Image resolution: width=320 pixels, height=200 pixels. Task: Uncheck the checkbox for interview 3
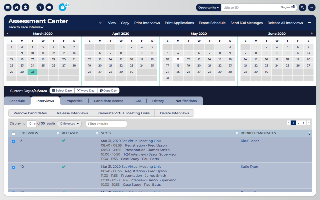click(13, 141)
